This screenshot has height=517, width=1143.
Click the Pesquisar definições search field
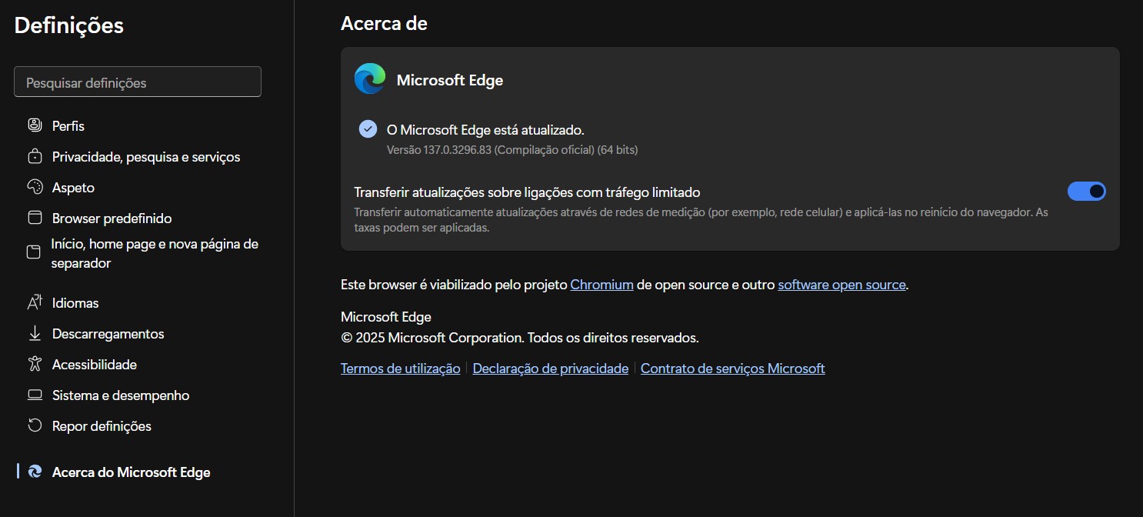click(138, 82)
